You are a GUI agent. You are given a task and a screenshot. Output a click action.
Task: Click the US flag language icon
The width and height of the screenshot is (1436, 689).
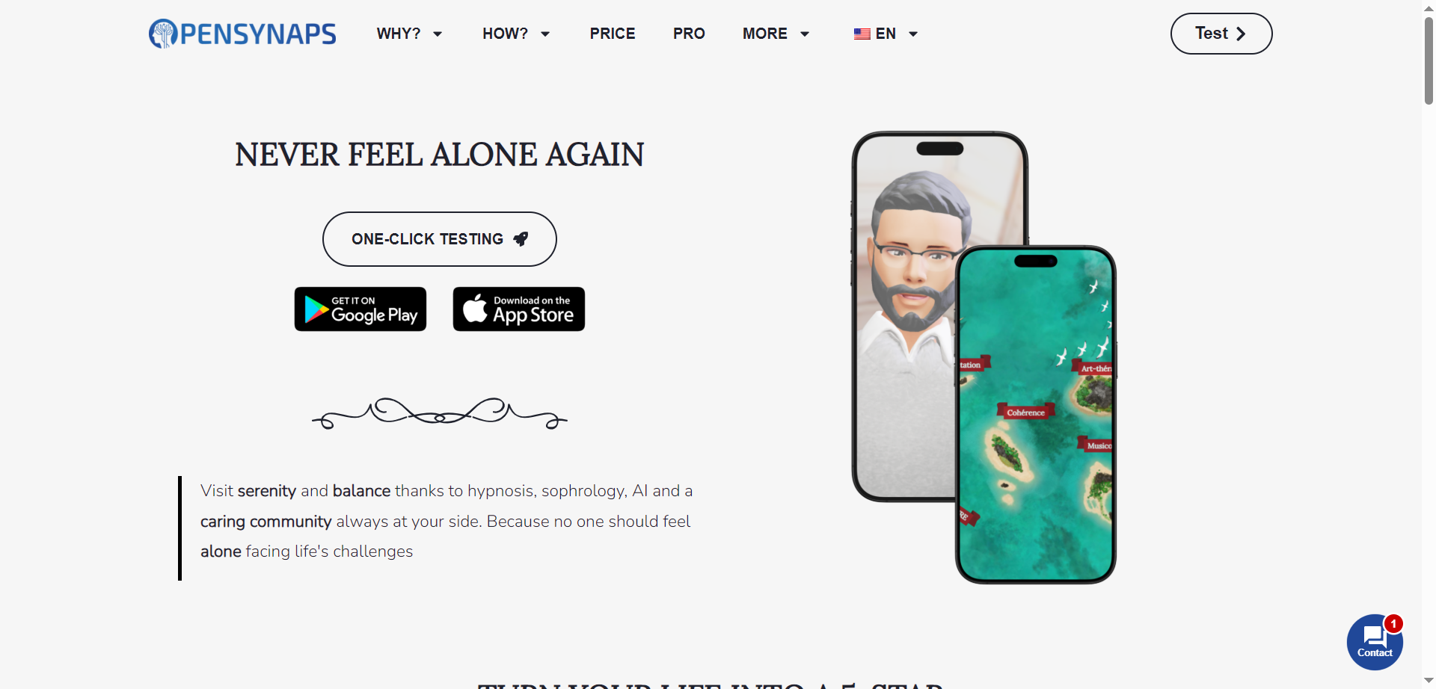[x=862, y=34]
